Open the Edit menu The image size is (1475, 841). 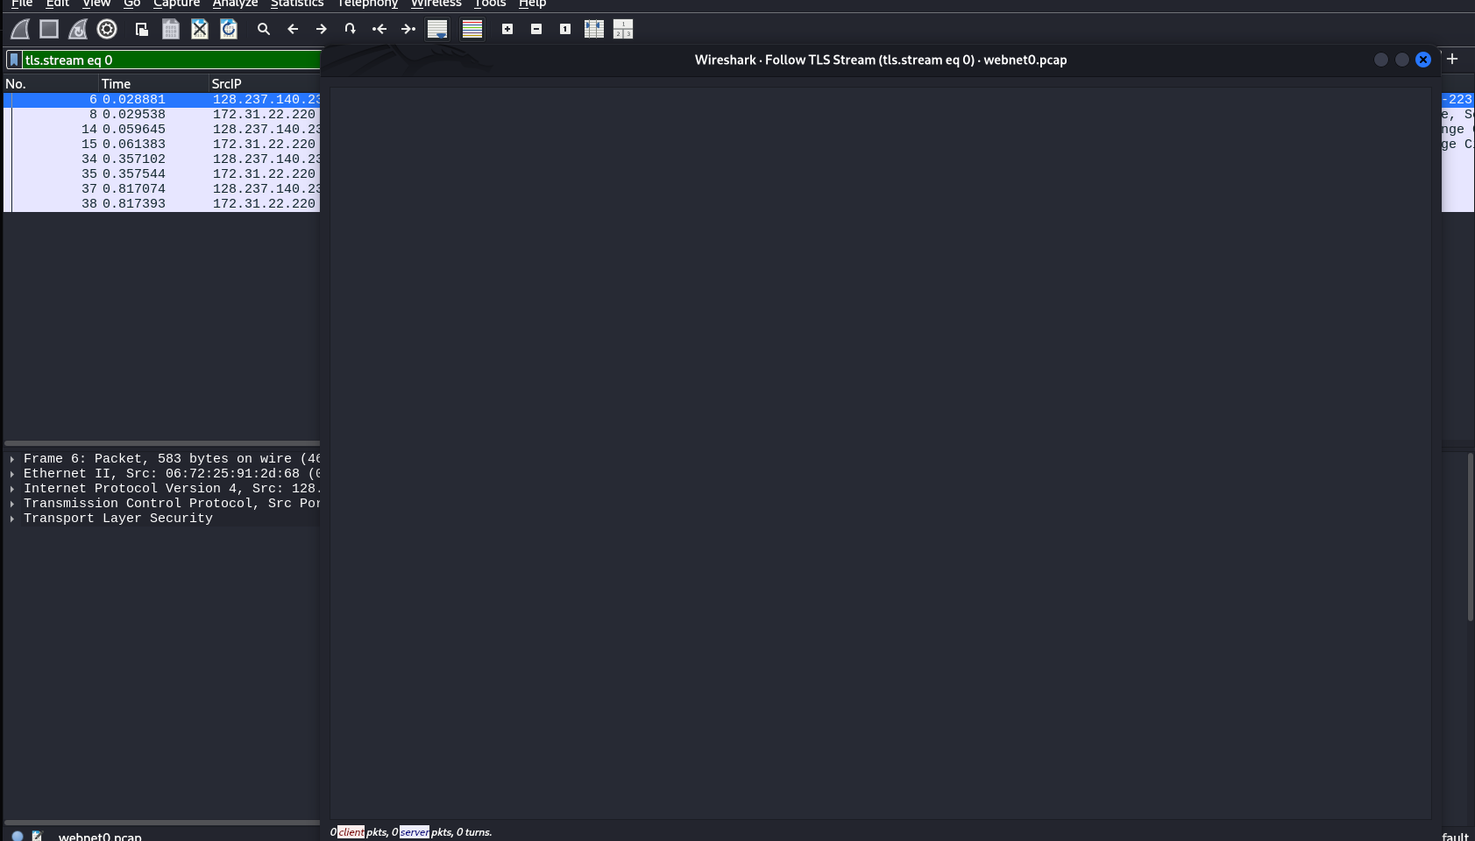(57, 4)
